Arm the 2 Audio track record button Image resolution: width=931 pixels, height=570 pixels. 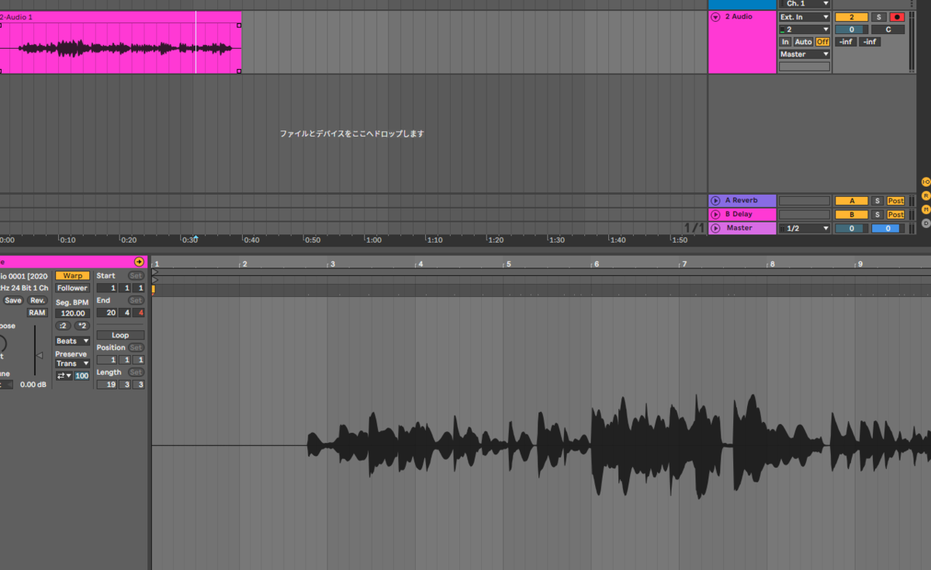point(897,17)
